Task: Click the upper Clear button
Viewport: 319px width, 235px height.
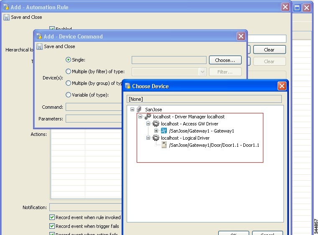Action: coord(270,50)
